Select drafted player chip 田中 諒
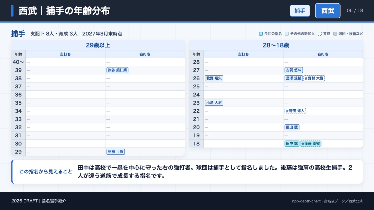374x210 pixels. [292, 144]
